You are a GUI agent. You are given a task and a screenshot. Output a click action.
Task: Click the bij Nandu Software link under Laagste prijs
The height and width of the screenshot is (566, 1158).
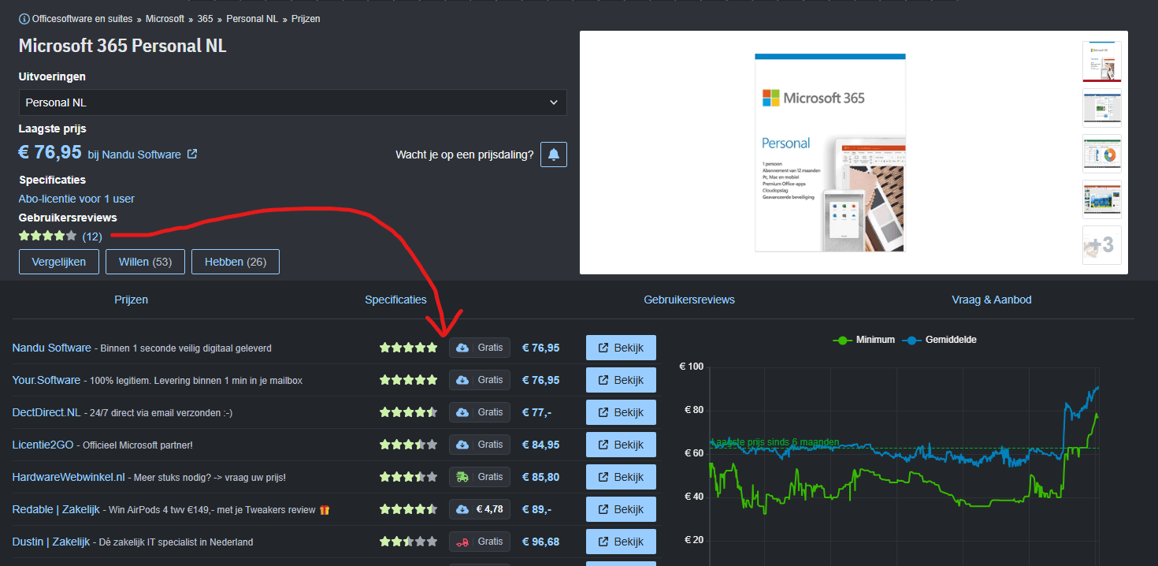[142, 155]
